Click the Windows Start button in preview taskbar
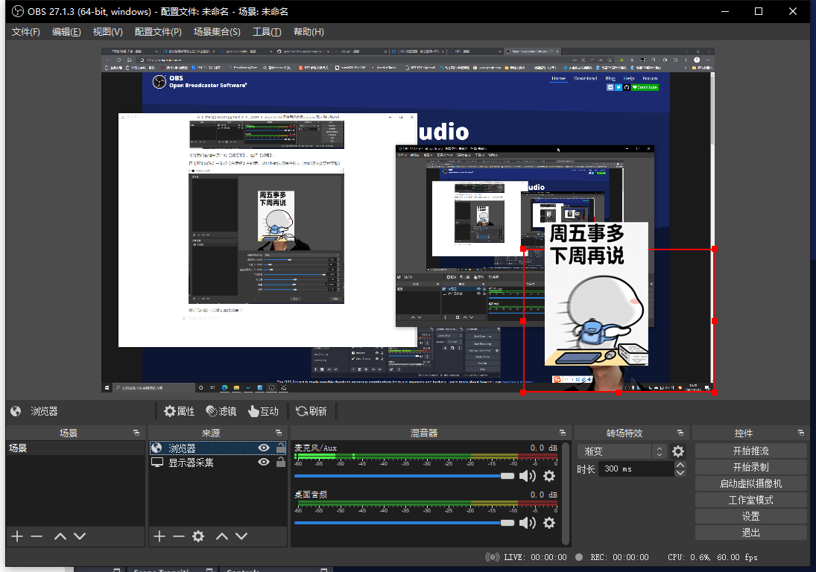The height and width of the screenshot is (572, 816). click(x=107, y=387)
